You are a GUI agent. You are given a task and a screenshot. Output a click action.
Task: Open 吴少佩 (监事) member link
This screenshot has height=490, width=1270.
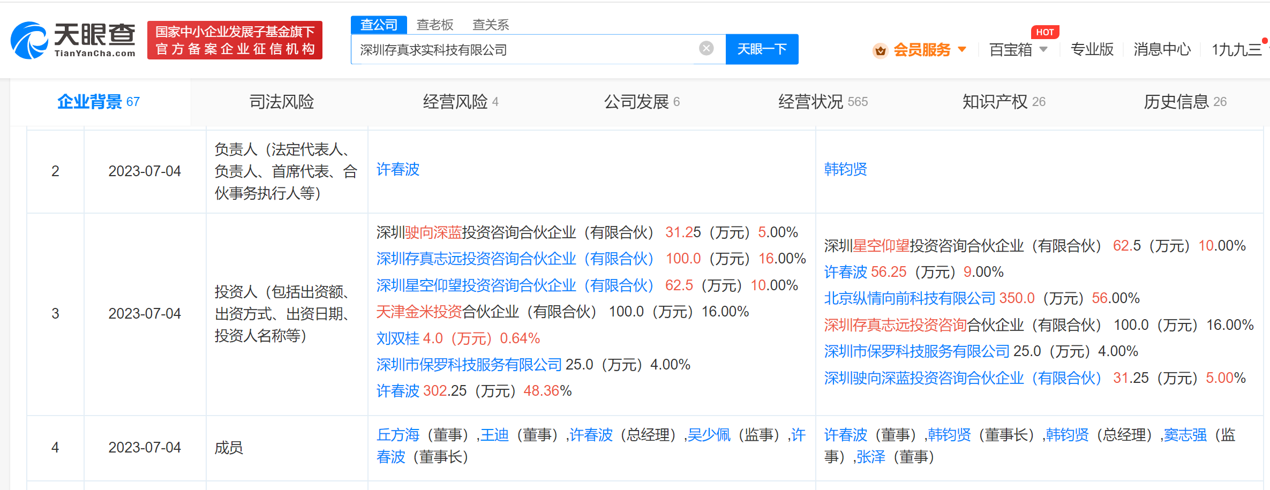[x=709, y=435]
